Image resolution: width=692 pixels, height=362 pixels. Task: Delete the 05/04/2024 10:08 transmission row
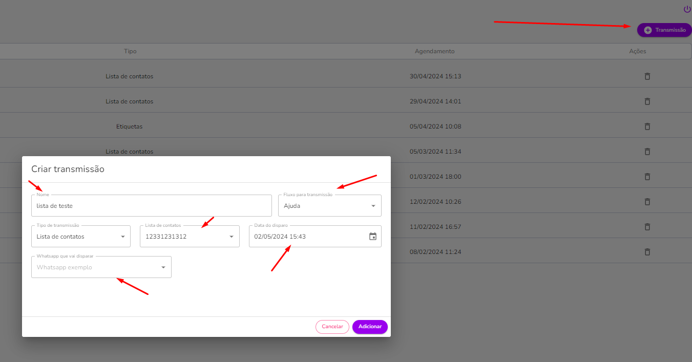[x=647, y=126]
